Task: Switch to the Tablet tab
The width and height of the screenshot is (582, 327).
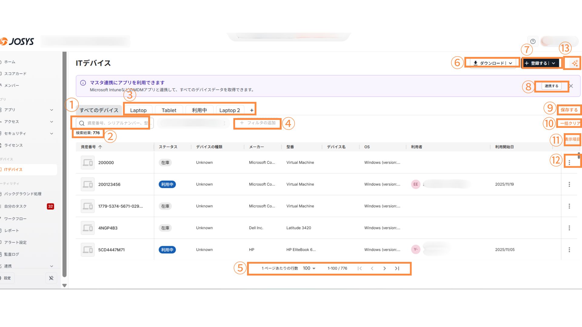Action: [x=169, y=110]
